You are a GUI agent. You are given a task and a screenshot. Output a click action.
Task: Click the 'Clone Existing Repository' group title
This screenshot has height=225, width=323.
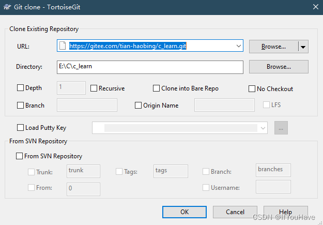tap(44, 29)
